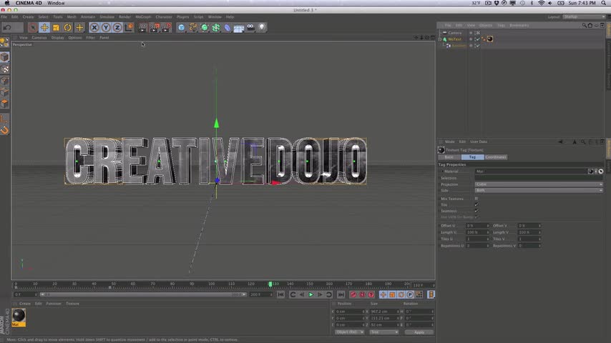Click the texture tag on MoText
The width and height of the screenshot is (611, 343).
pyautogui.click(x=490, y=39)
